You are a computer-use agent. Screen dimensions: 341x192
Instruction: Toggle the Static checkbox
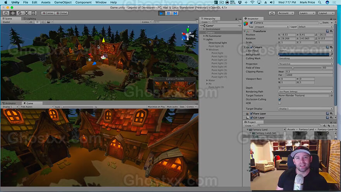(321, 22)
